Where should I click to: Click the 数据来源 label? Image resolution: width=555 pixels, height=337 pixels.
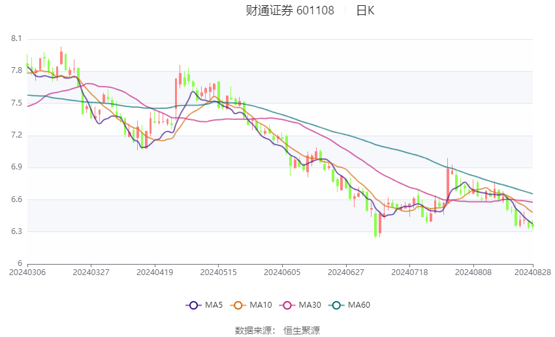[253, 330]
